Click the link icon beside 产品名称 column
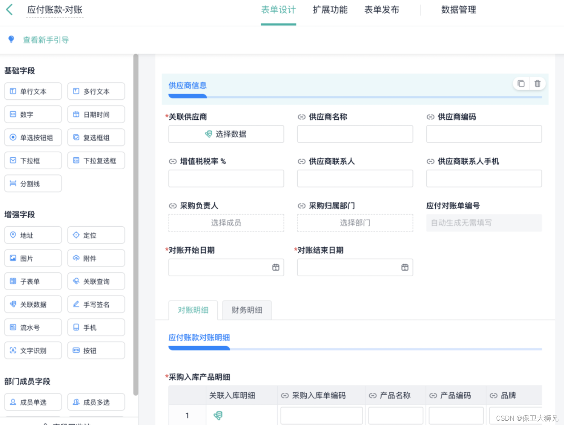This screenshot has height=425, width=564. coord(372,396)
